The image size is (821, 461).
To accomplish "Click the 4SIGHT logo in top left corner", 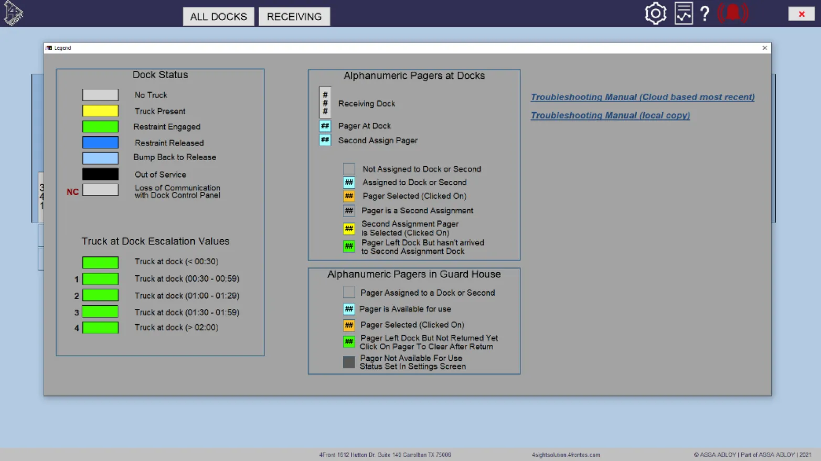I will click(x=13, y=13).
